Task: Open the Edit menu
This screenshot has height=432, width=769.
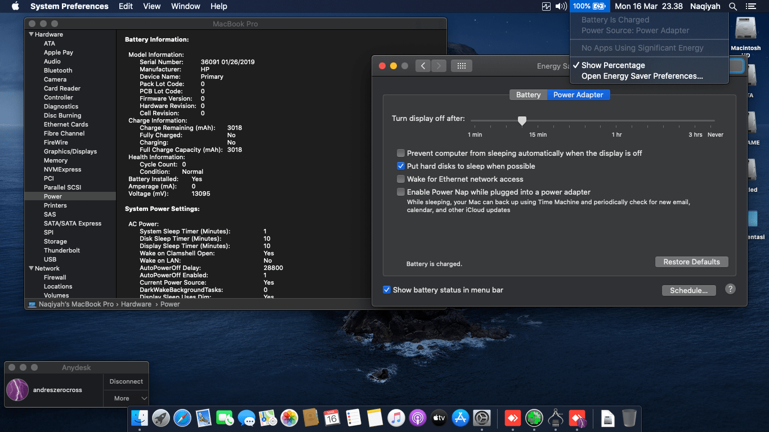Action: (x=126, y=6)
